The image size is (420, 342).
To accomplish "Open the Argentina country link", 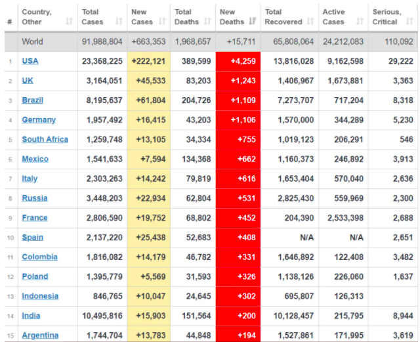I will tap(40, 335).
